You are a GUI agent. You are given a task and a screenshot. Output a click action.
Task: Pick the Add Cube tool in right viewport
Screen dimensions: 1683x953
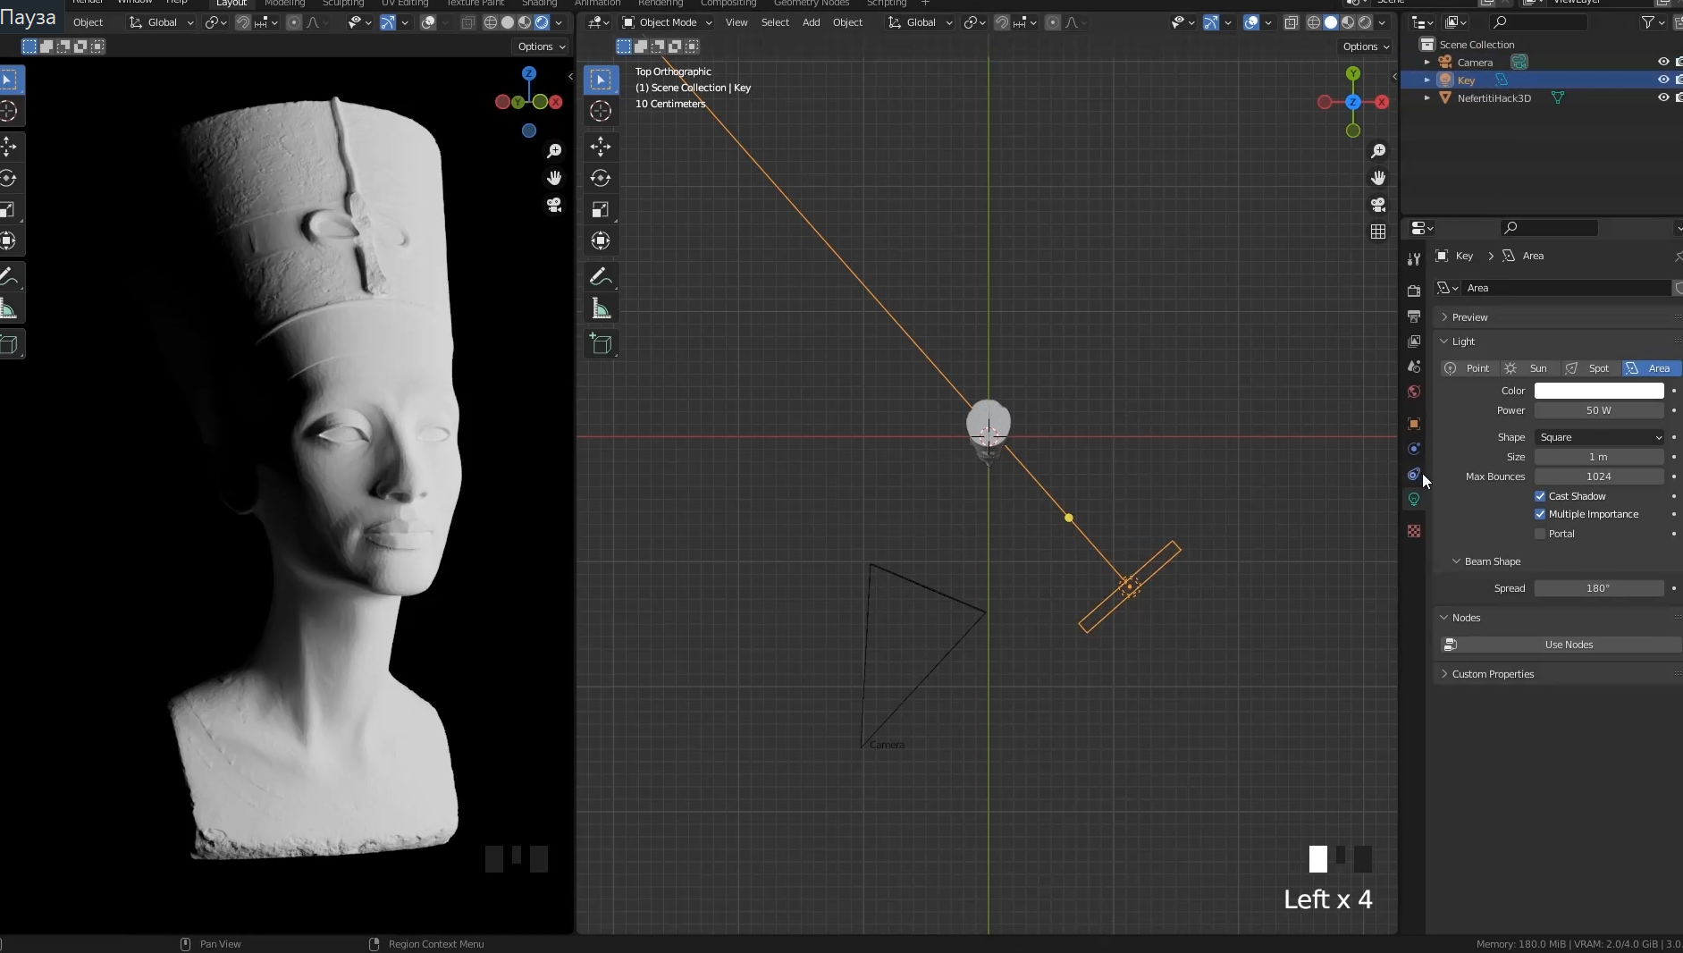pos(601,344)
